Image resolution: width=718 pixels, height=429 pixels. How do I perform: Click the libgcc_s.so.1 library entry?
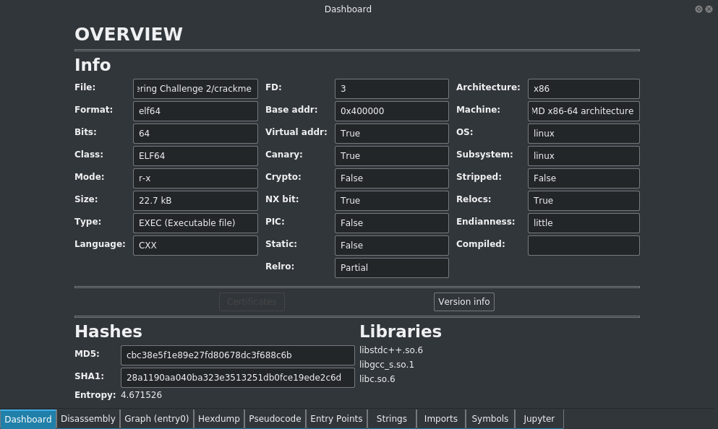[x=386, y=365]
